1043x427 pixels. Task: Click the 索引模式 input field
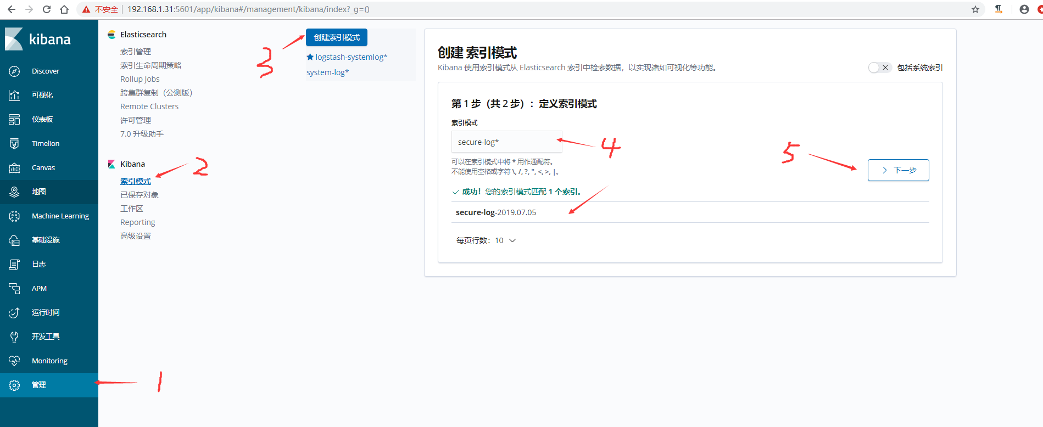tap(506, 142)
